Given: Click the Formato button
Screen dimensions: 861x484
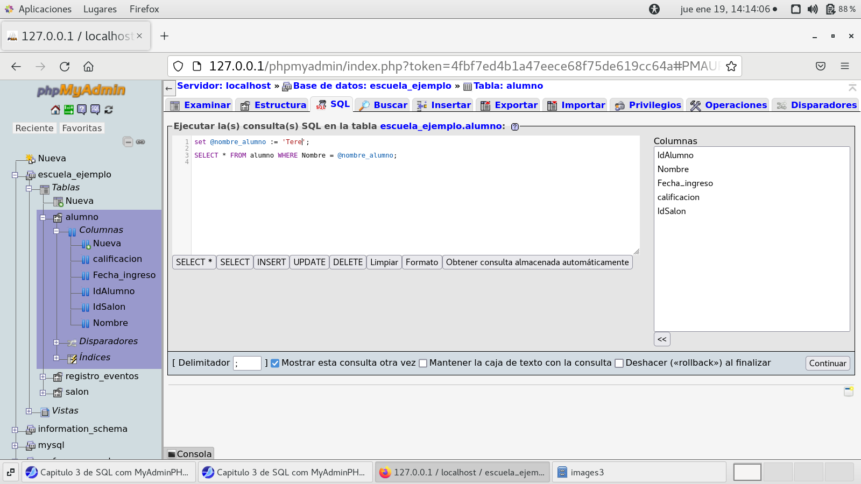Looking at the screenshot, I should (x=421, y=262).
